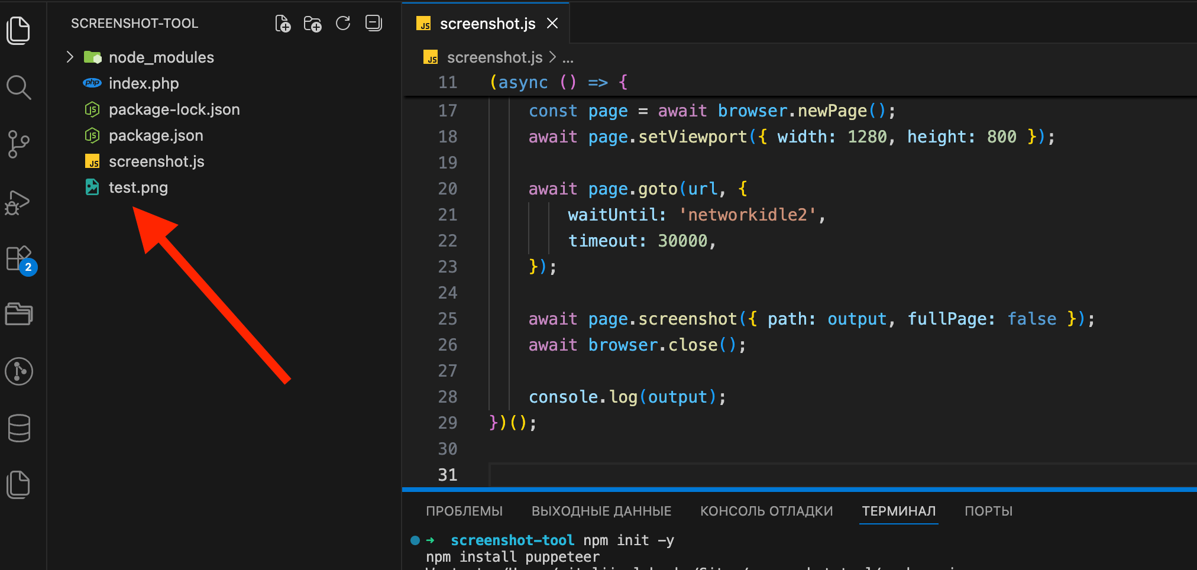Create a new file in the explorer

(283, 23)
